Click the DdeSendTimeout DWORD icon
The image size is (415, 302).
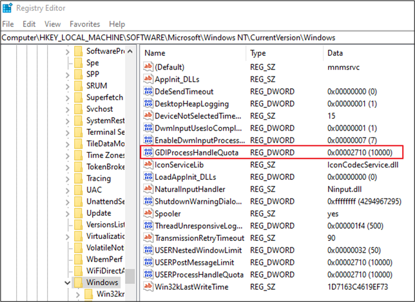148,91
